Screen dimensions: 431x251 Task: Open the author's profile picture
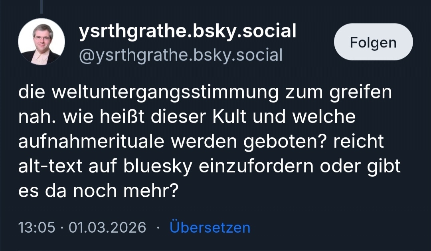pos(42,42)
